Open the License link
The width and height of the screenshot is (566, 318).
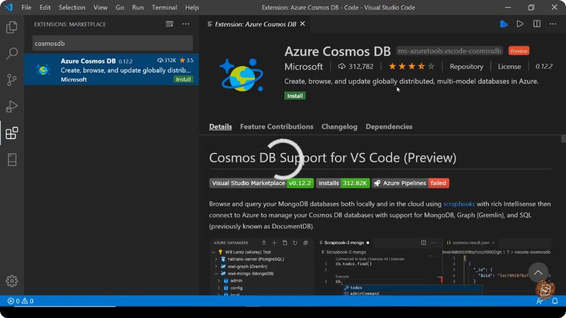pyautogui.click(x=509, y=66)
